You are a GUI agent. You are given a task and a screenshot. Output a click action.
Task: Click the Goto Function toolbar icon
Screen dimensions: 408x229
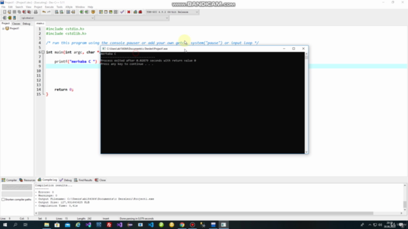[68, 12]
